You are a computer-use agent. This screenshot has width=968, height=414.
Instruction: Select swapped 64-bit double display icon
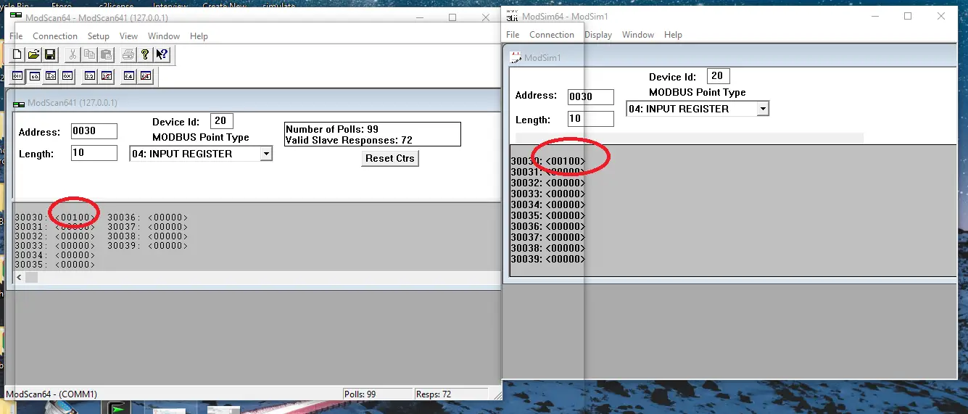(146, 75)
